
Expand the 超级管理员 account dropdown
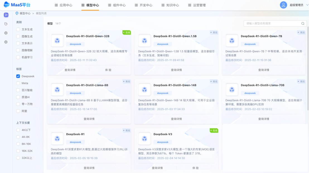tap(307, 5)
